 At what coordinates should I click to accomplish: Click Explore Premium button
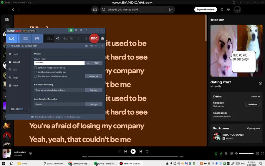(206, 9)
